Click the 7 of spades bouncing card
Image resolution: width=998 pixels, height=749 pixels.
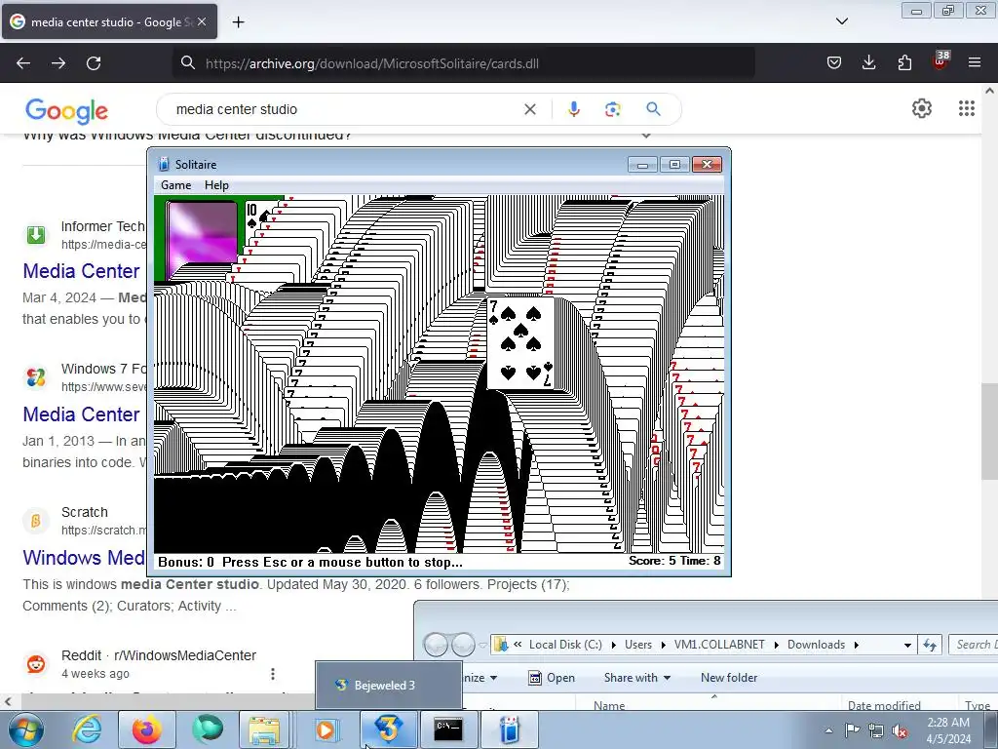pyautogui.click(x=520, y=343)
